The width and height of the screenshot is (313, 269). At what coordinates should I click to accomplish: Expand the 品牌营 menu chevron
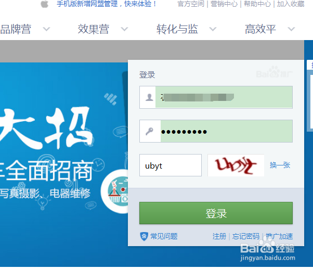point(46,29)
